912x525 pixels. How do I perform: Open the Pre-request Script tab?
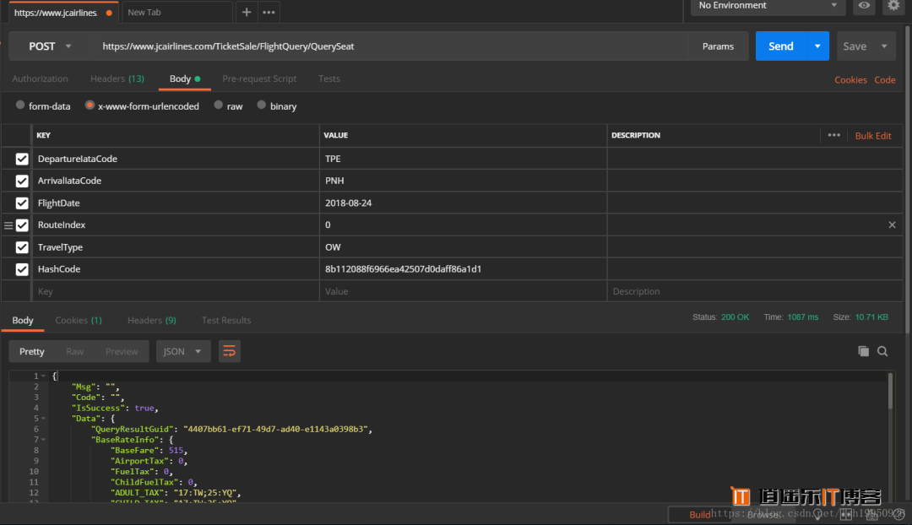pos(259,78)
